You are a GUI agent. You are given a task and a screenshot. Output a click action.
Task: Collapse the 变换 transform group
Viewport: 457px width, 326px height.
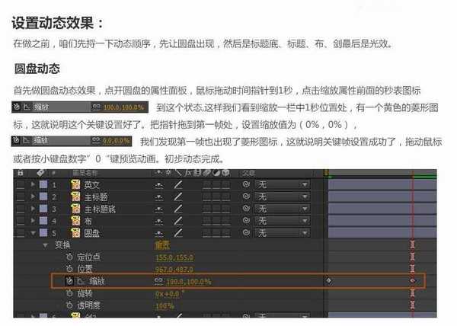(x=45, y=245)
